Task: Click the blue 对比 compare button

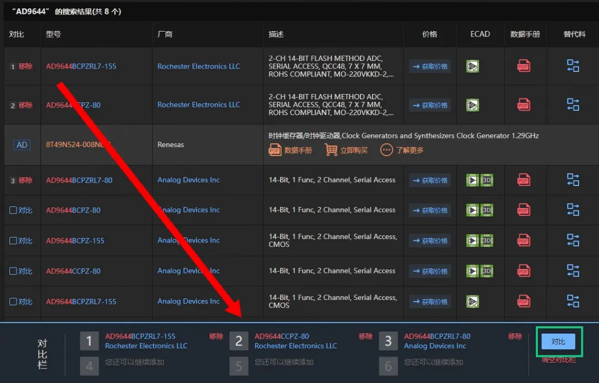Action: (559, 341)
